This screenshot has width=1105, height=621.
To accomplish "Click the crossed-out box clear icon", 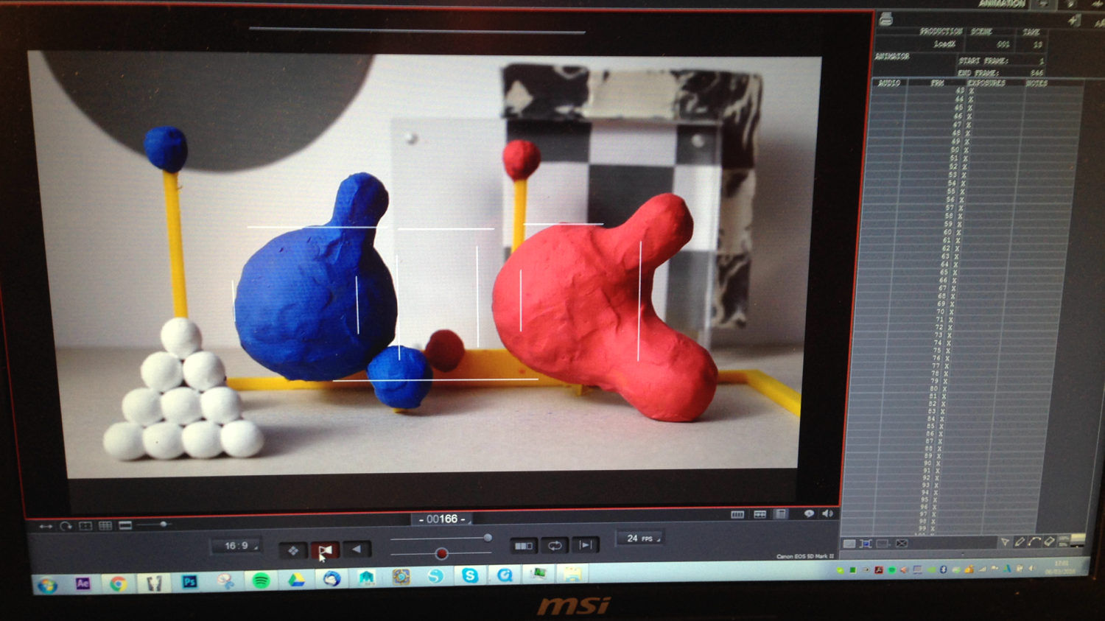I will pos(901,544).
